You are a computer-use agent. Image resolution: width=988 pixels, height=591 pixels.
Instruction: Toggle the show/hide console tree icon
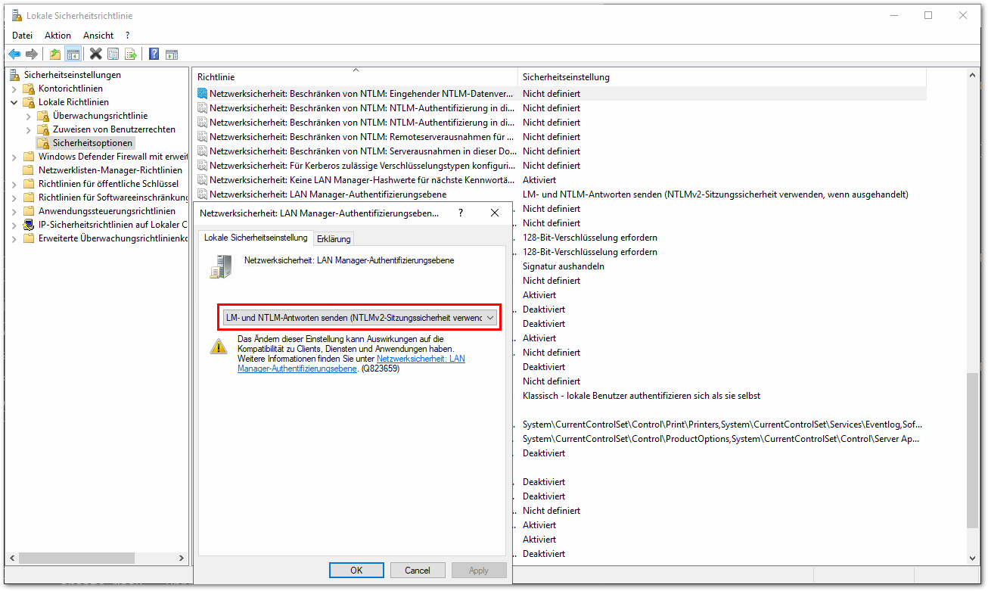click(x=73, y=54)
